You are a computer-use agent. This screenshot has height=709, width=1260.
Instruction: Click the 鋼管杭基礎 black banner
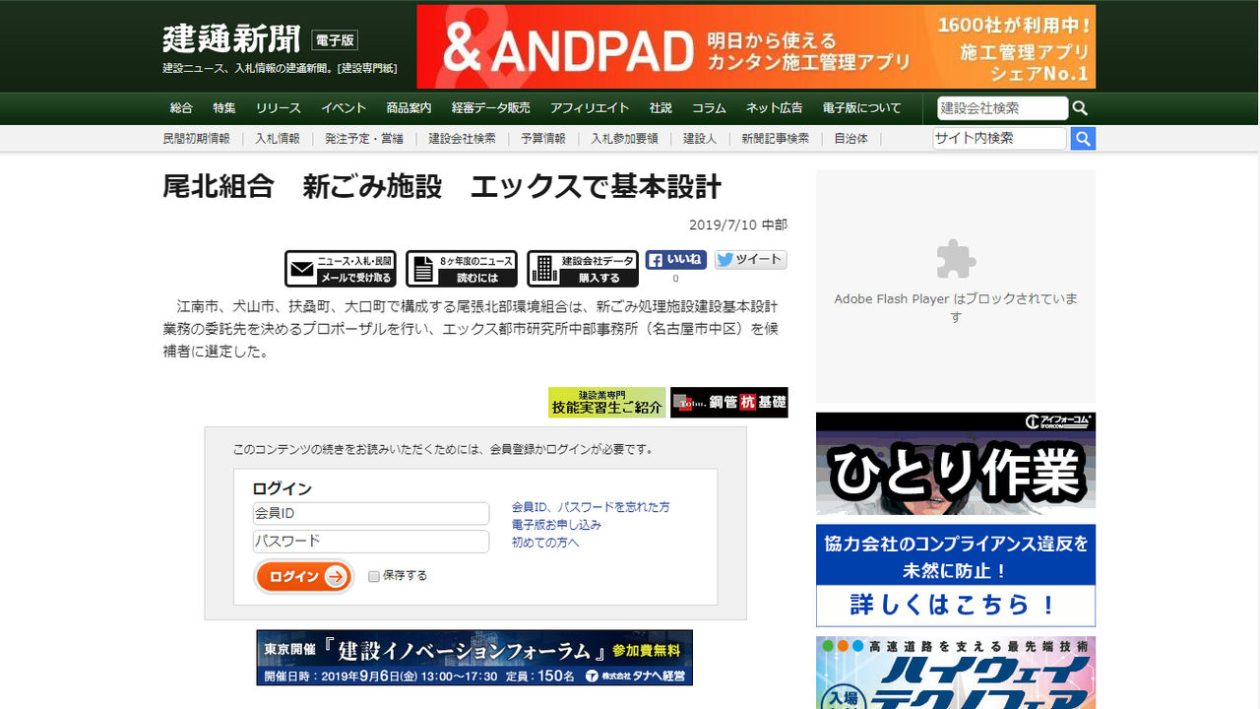pos(729,402)
